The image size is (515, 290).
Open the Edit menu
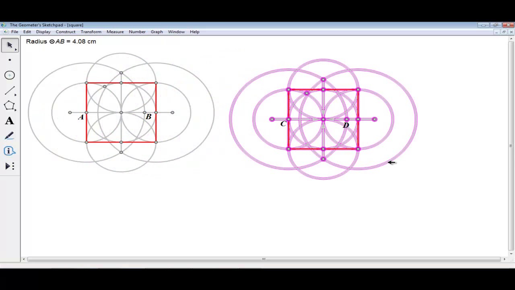(27, 32)
